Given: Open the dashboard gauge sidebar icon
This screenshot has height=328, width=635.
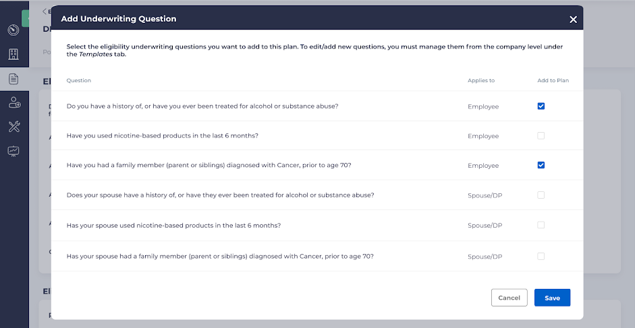Looking at the screenshot, I should [13, 30].
